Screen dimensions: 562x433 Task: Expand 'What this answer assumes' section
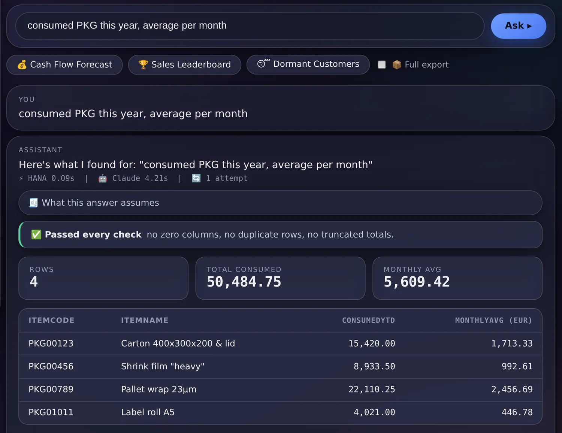point(280,203)
